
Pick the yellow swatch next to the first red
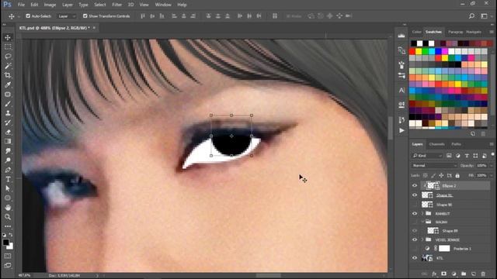pyautogui.click(x=419, y=51)
